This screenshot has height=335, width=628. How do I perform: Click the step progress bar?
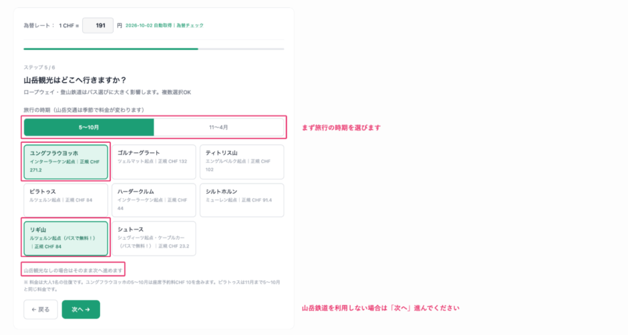pyautogui.click(x=154, y=49)
